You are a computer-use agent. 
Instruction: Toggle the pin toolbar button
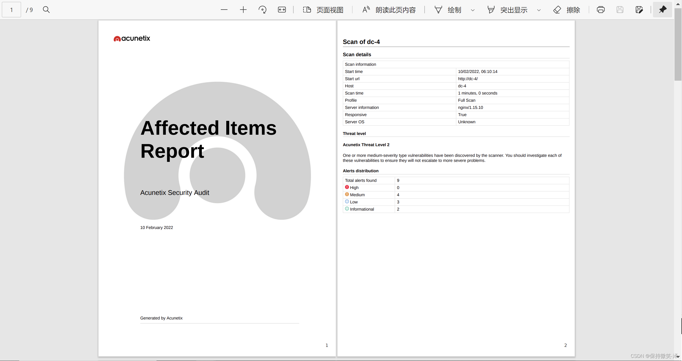(662, 10)
